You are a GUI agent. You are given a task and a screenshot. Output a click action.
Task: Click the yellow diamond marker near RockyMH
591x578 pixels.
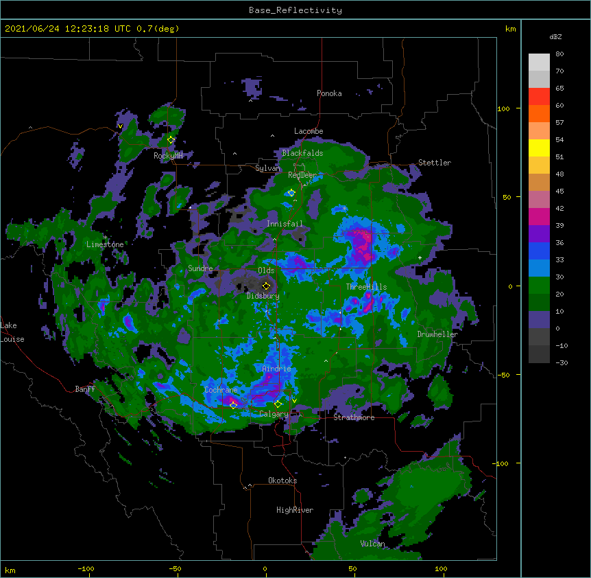click(171, 140)
